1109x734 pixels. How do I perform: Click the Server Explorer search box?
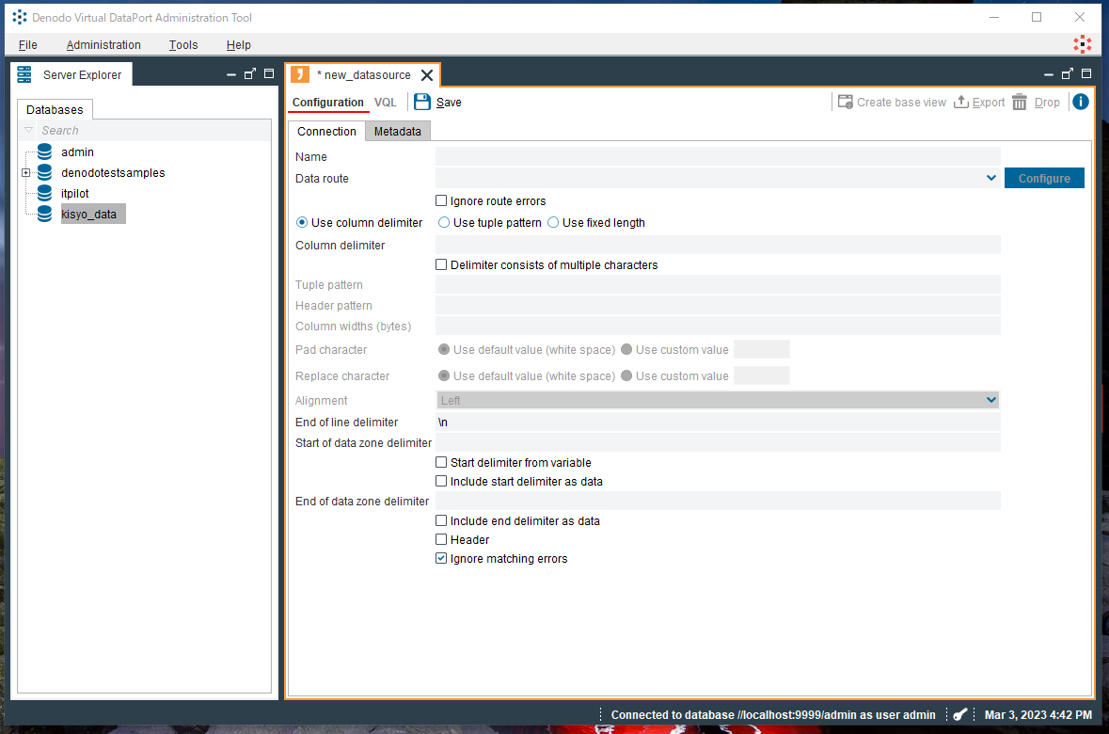coord(152,130)
